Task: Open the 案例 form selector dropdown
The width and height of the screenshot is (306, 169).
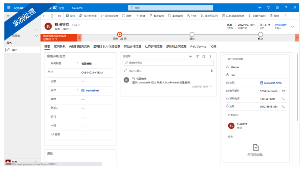Action: click(x=68, y=29)
